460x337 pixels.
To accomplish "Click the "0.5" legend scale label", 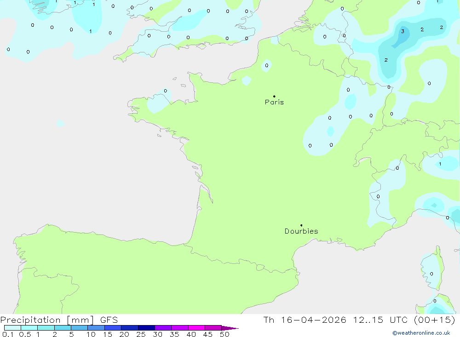I will click(x=25, y=334).
